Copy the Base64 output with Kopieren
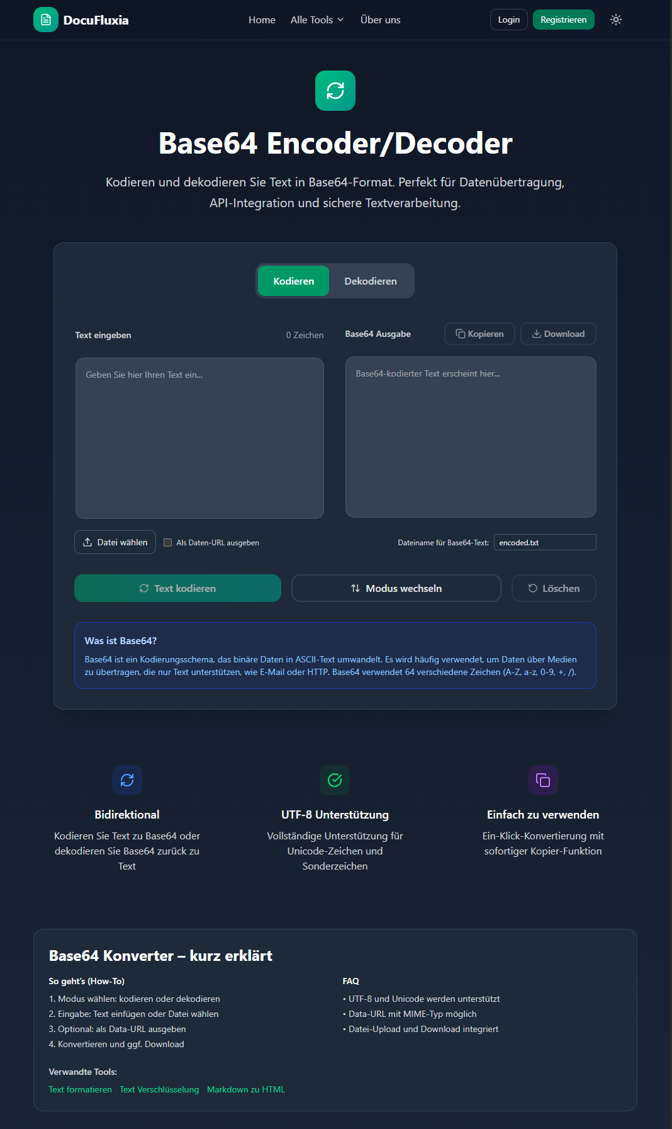Screen dimensions: 672x1129 pos(479,334)
